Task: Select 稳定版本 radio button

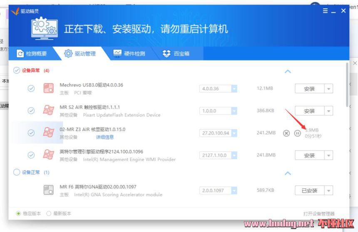Action: click(x=18, y=213)
